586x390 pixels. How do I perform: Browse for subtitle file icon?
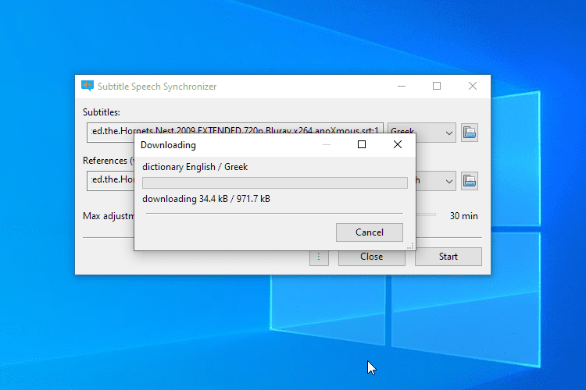pyautogui.click(x=470, y=133)
